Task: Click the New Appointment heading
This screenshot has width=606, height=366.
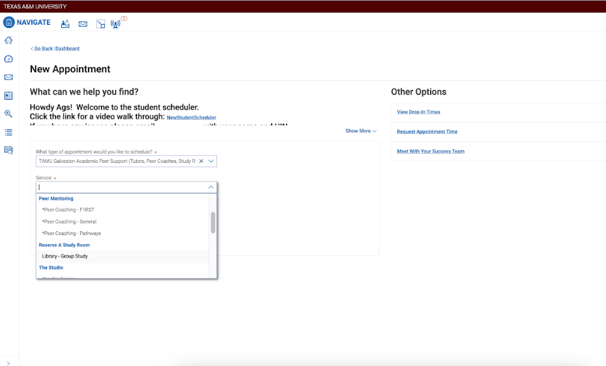Action: point(70,69)
